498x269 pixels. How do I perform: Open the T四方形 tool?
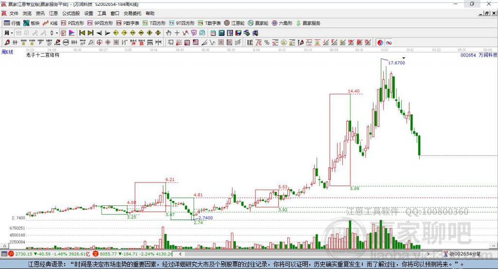tap(154, 23)
